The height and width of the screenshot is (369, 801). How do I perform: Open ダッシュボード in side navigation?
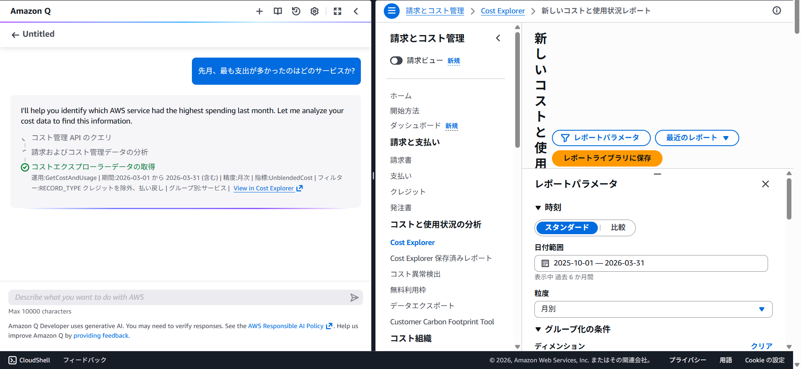tap(416, 126)
